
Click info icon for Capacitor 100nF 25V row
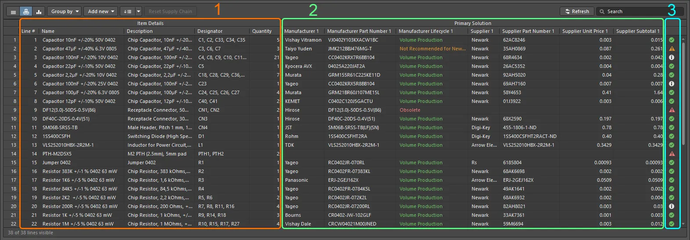[x=672, y=84]
